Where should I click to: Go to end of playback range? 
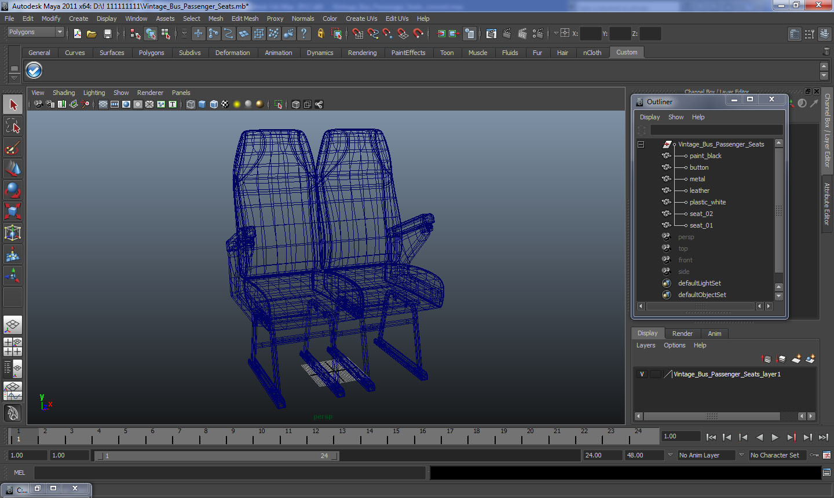824,437
